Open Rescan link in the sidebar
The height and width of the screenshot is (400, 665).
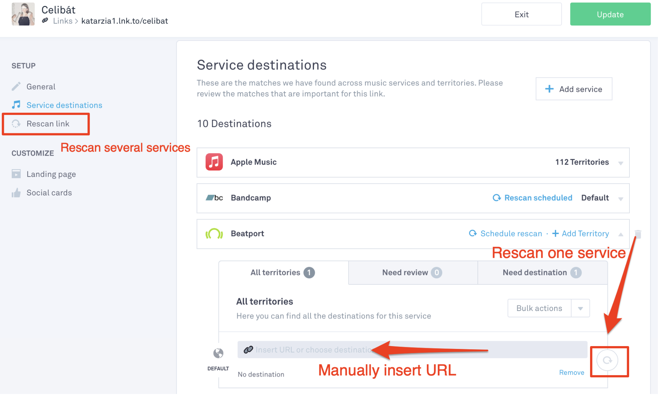coord(48,124)
